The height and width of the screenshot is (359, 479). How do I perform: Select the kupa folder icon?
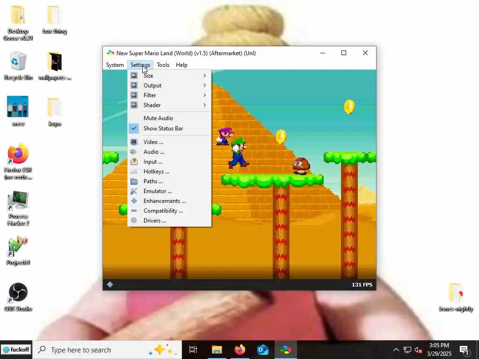(x=54, y=111)
